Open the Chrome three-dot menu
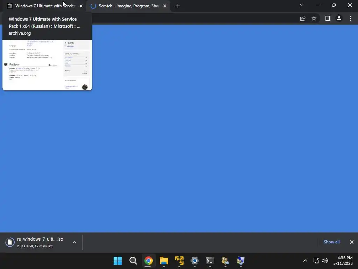The image size is (358, 269). pos(350,18)
